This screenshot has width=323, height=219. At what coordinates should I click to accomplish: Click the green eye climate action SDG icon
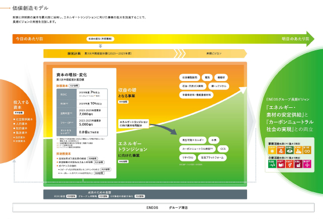(x=289, y=150)
